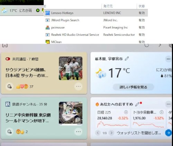173x146 pixels.
Task: Click the 日経 225 stock chart
Action: pos(112,125)
